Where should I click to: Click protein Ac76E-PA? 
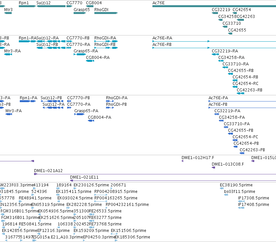click(x=218, y=98)
